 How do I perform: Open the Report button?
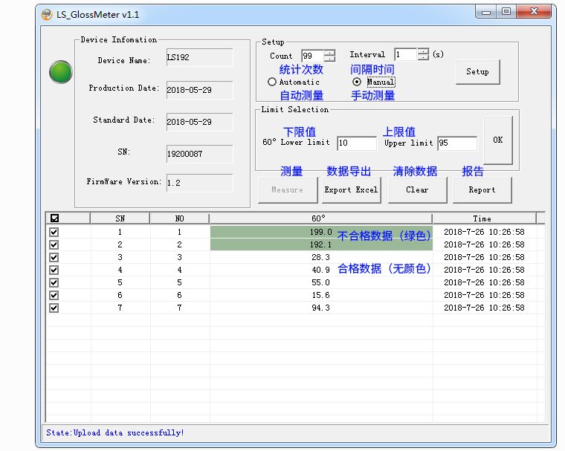[482, 190]
